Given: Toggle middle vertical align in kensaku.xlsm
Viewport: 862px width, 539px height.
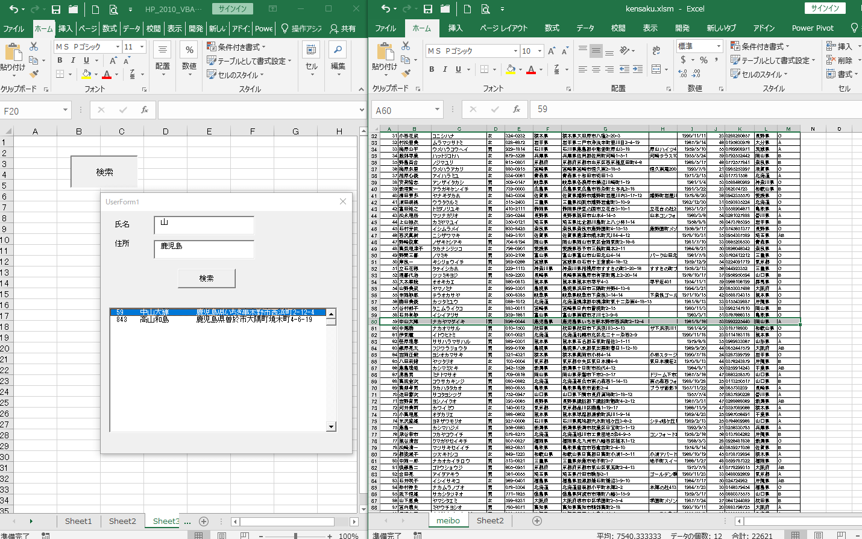Looking at the screenshot, I should 596,51.
